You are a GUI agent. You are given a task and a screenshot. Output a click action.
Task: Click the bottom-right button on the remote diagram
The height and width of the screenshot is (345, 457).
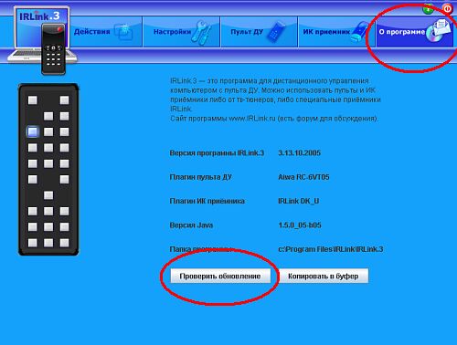pos(64,243)
